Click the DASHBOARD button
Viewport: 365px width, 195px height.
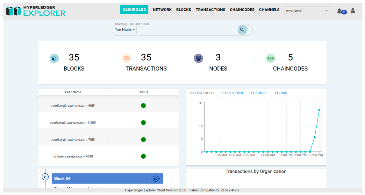[x=134, y=10]
